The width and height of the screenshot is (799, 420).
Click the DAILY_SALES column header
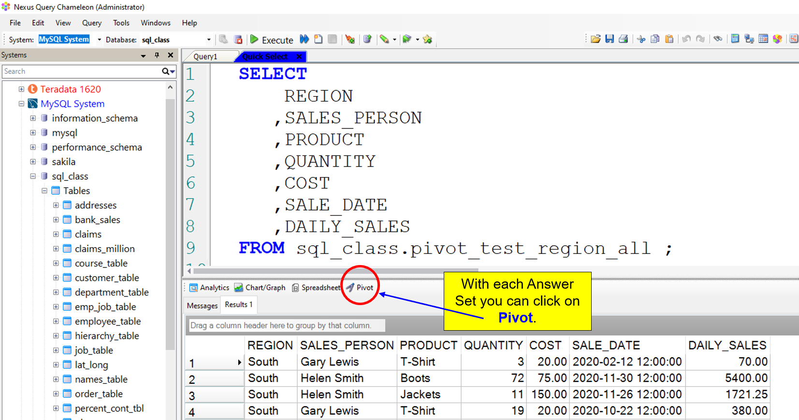[x=727, y=345]
